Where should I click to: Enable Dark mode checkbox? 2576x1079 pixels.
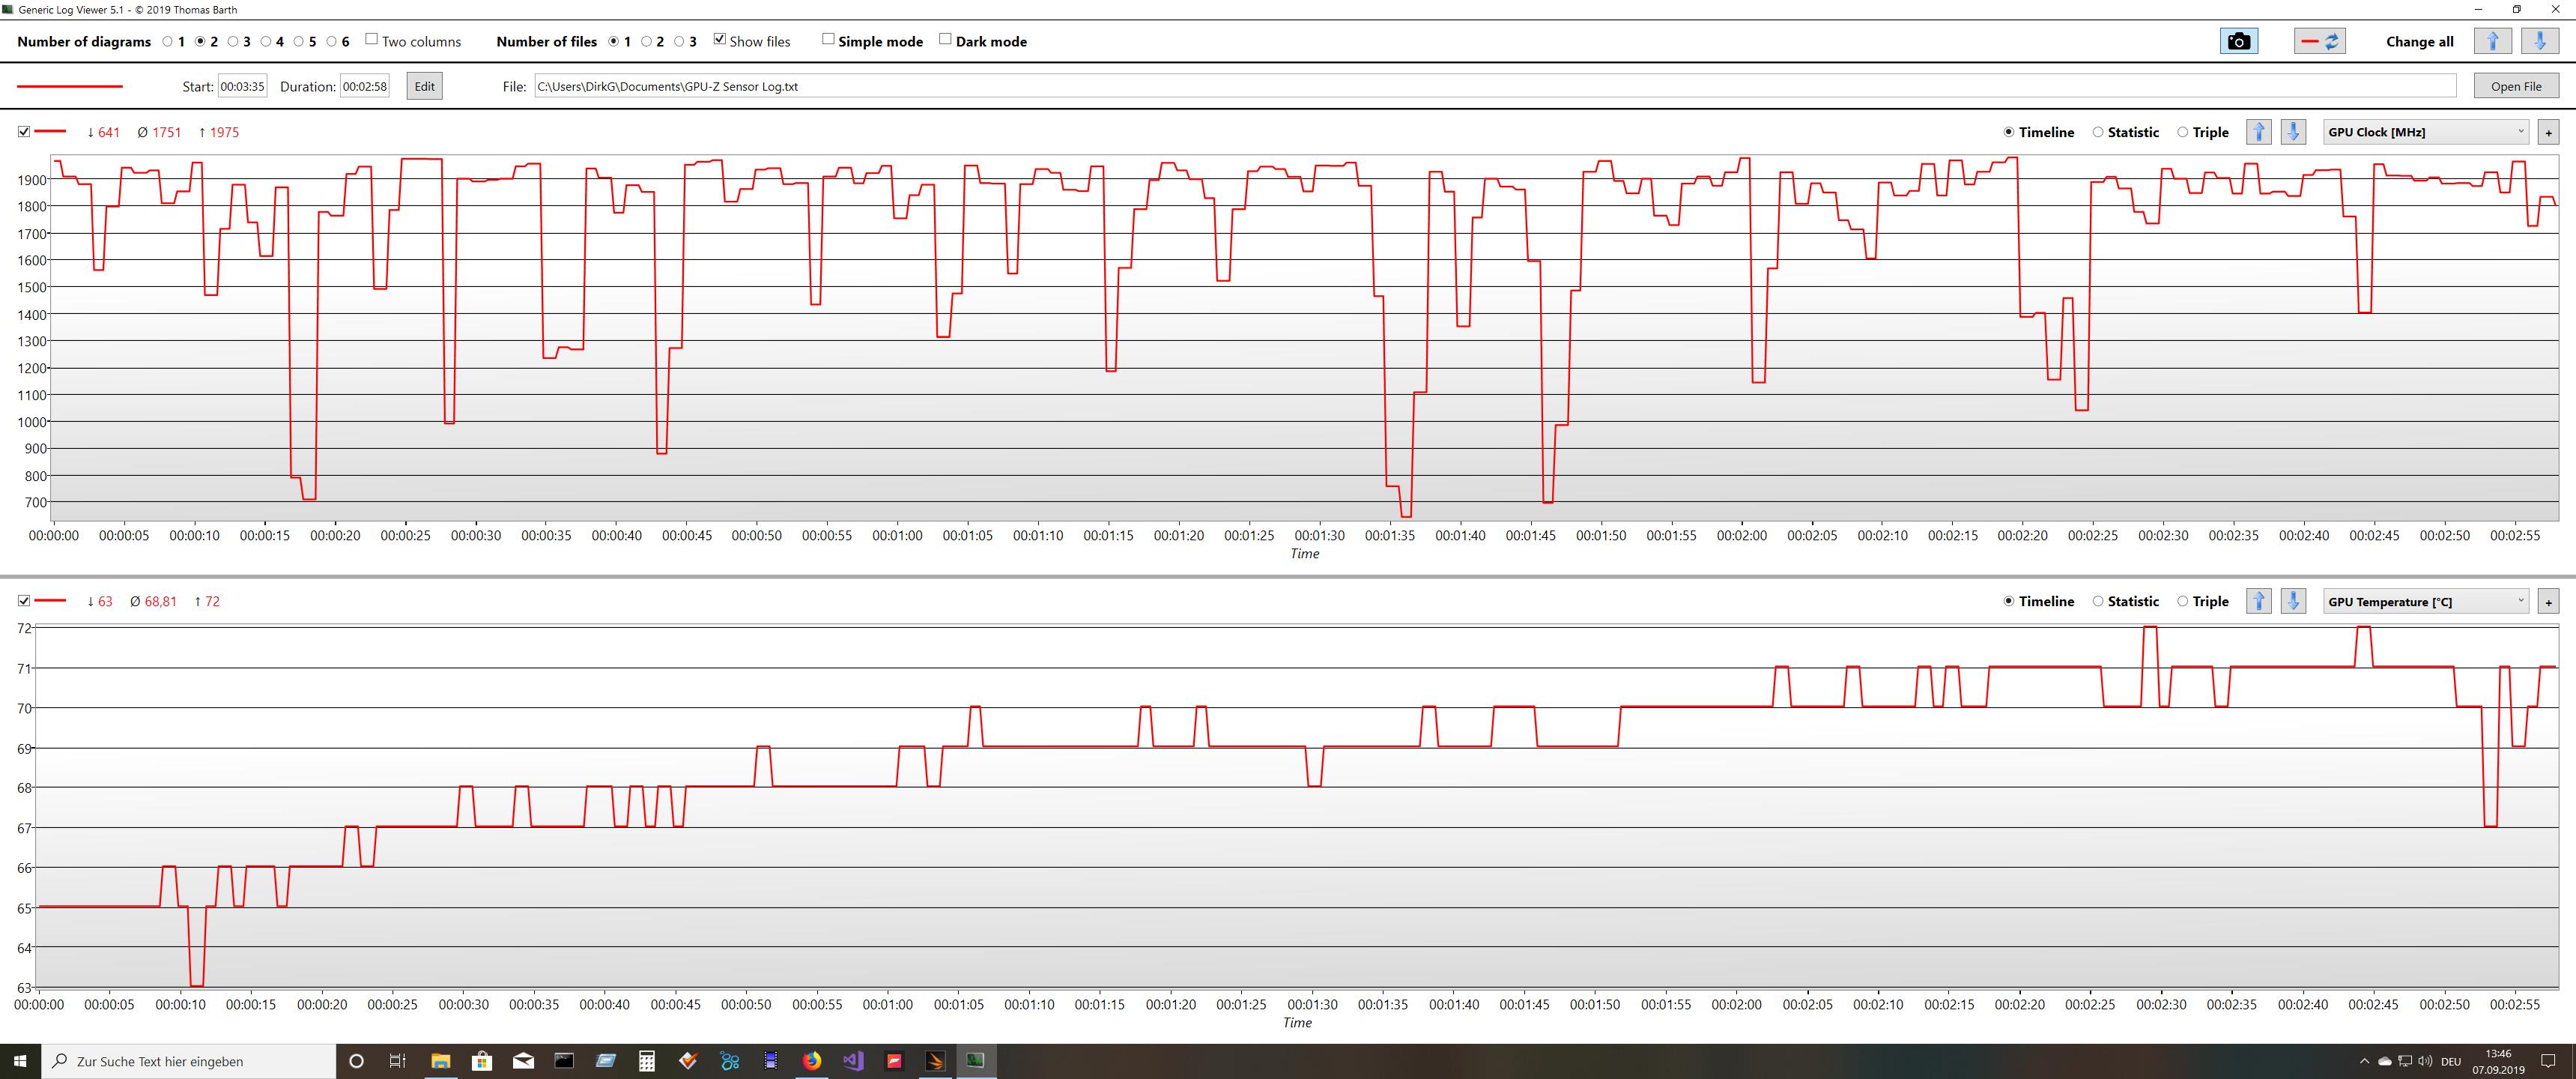945,40
